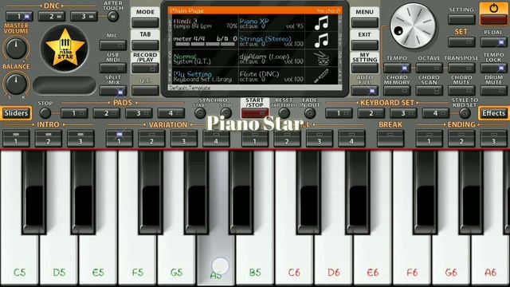Toggle Chord Scan

point(429,90)
